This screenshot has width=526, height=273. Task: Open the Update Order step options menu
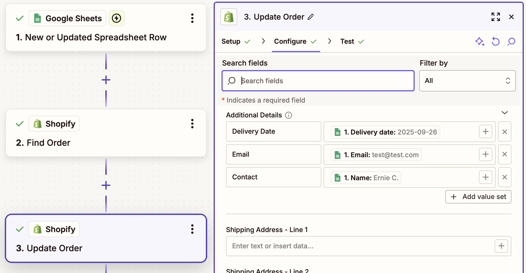[192, 229]
